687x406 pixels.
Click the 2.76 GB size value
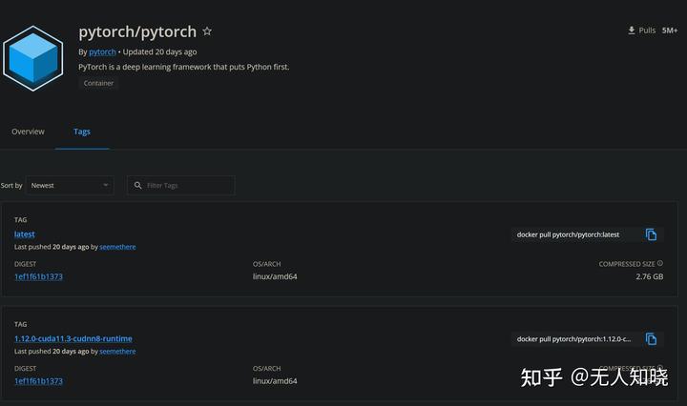[650, 276]
